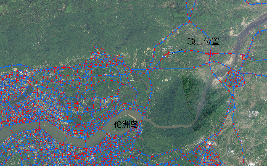The image size is (267, 166).
Task: Click the 项目位置 label text
Action: coord(203,41)
